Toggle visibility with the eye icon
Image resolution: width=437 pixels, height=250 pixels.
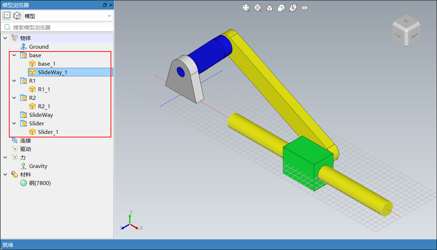pyautogui.click(x=305, y=8)
